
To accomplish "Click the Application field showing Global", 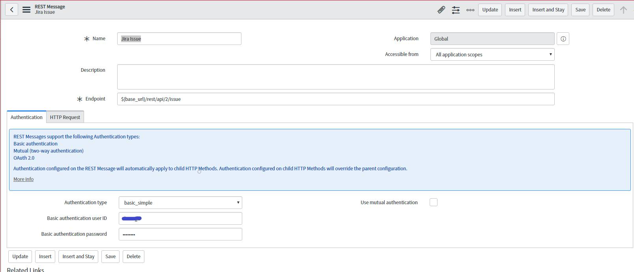I will (x=492, y=39).
